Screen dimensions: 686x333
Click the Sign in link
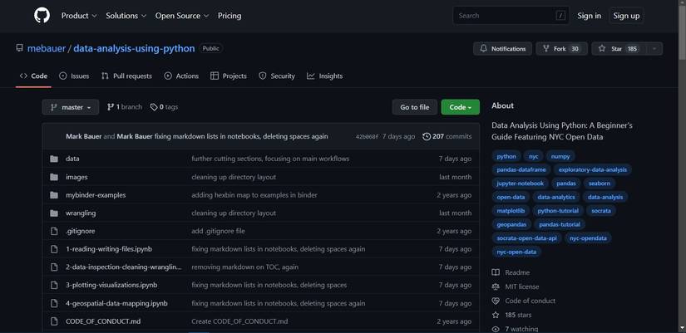coord(589,16)
